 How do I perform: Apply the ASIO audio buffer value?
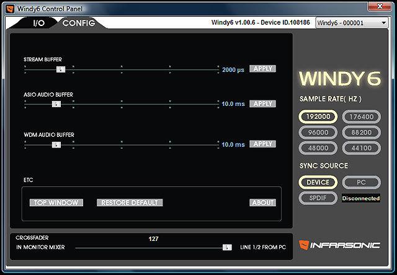(262, 103)
